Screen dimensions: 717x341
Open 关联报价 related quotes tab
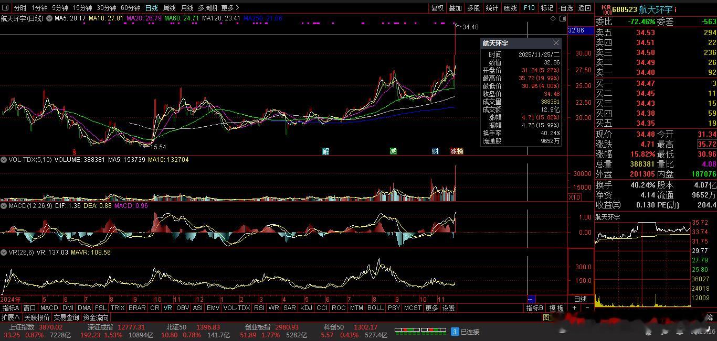pos(37,317)
